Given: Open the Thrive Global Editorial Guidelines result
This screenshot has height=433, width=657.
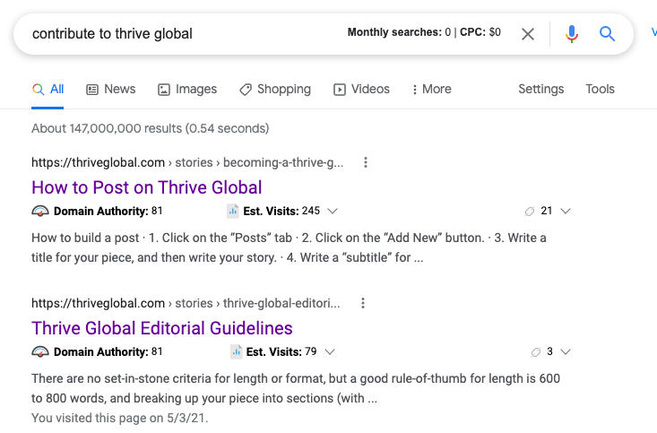Looking at the screenshot, I should [161, 328].
